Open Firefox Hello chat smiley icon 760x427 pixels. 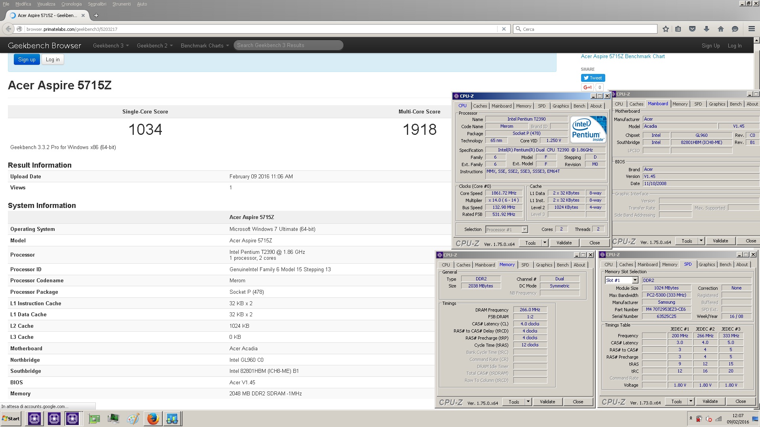(x=735, y=29)
